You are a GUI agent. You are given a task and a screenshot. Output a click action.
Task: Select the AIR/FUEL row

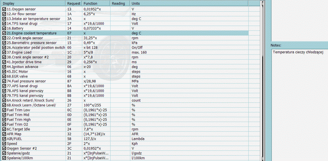pyautogui.click(x=125, y=139)
